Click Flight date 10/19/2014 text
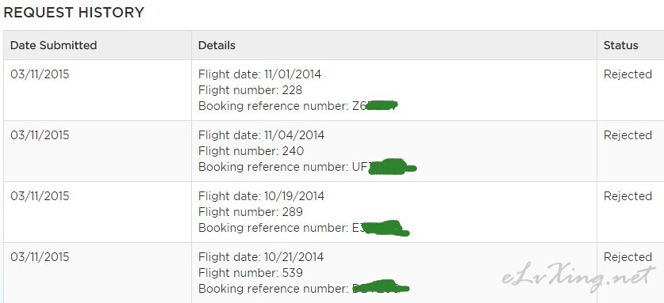The width and height of the screenshot is (664, 303). 261,196
